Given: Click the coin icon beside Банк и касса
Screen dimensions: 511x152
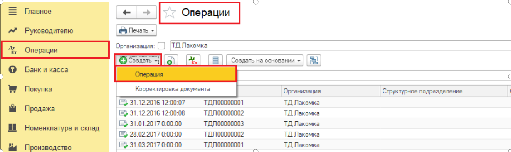Looking at the screenshot, I should [x=13, y=70].
